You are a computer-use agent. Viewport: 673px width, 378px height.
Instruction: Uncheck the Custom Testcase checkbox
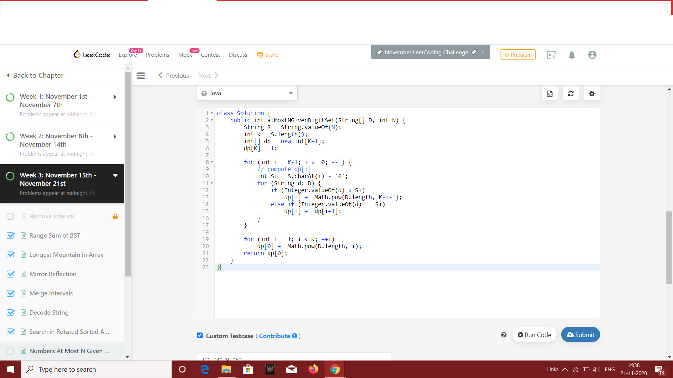coord(200,335)
